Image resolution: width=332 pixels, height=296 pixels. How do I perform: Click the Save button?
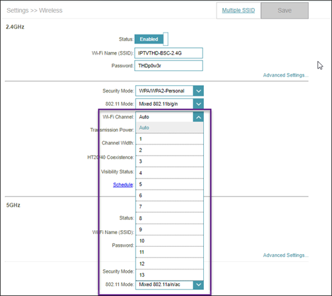[285, 11]
